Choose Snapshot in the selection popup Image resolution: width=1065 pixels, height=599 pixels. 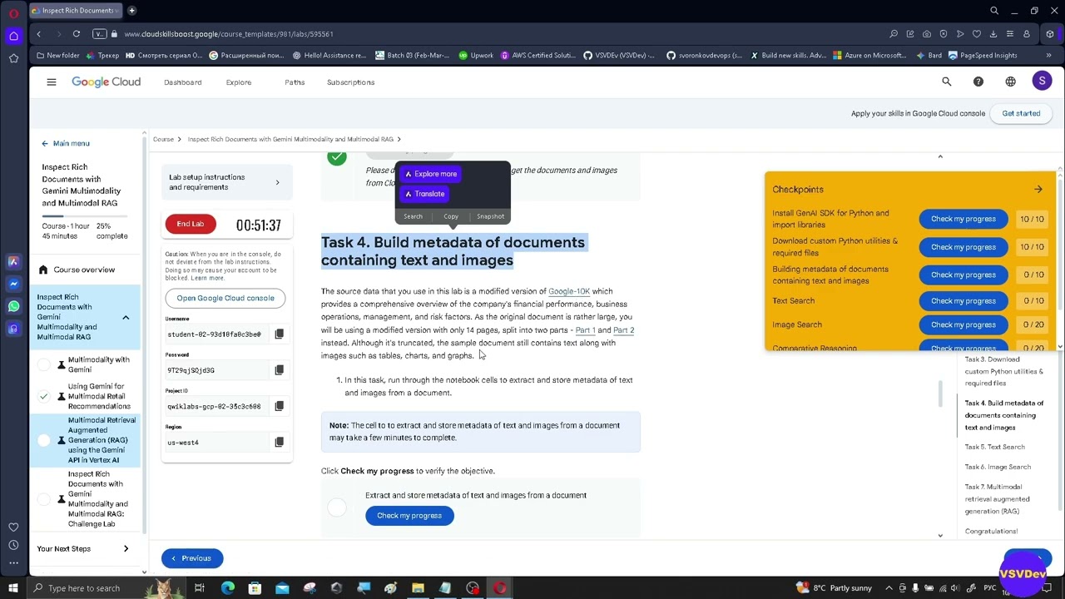[x=490, y=216]
